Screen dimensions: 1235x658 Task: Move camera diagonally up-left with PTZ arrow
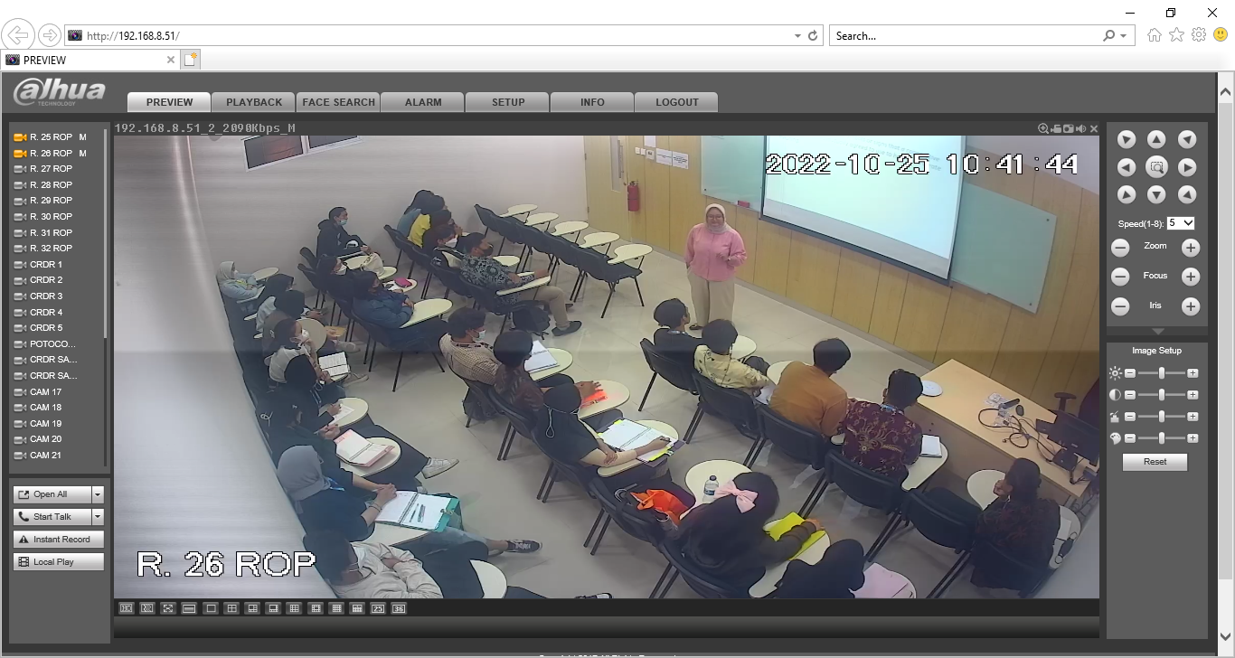(1126, 139)
